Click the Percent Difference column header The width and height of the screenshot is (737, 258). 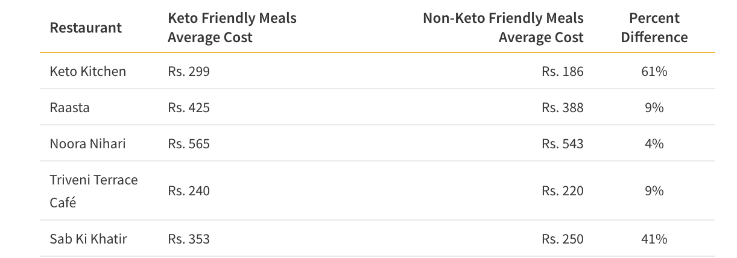click(x=654, y=28)
